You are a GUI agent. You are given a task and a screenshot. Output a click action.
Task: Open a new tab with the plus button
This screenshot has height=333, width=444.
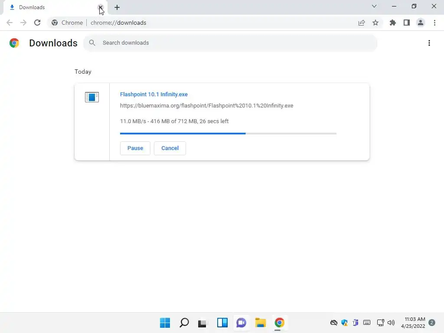click(x=117, y=7)
